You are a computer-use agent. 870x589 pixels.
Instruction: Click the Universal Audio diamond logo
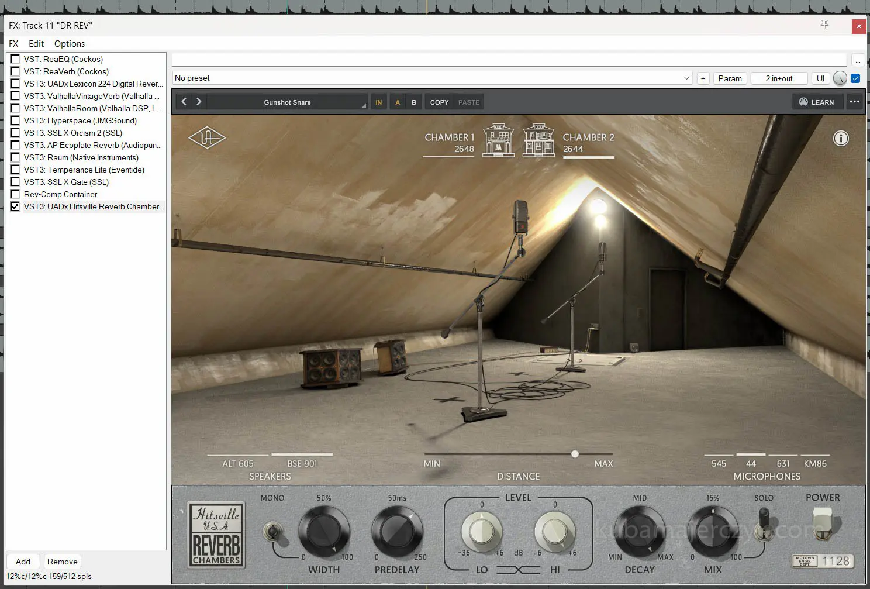207,138
